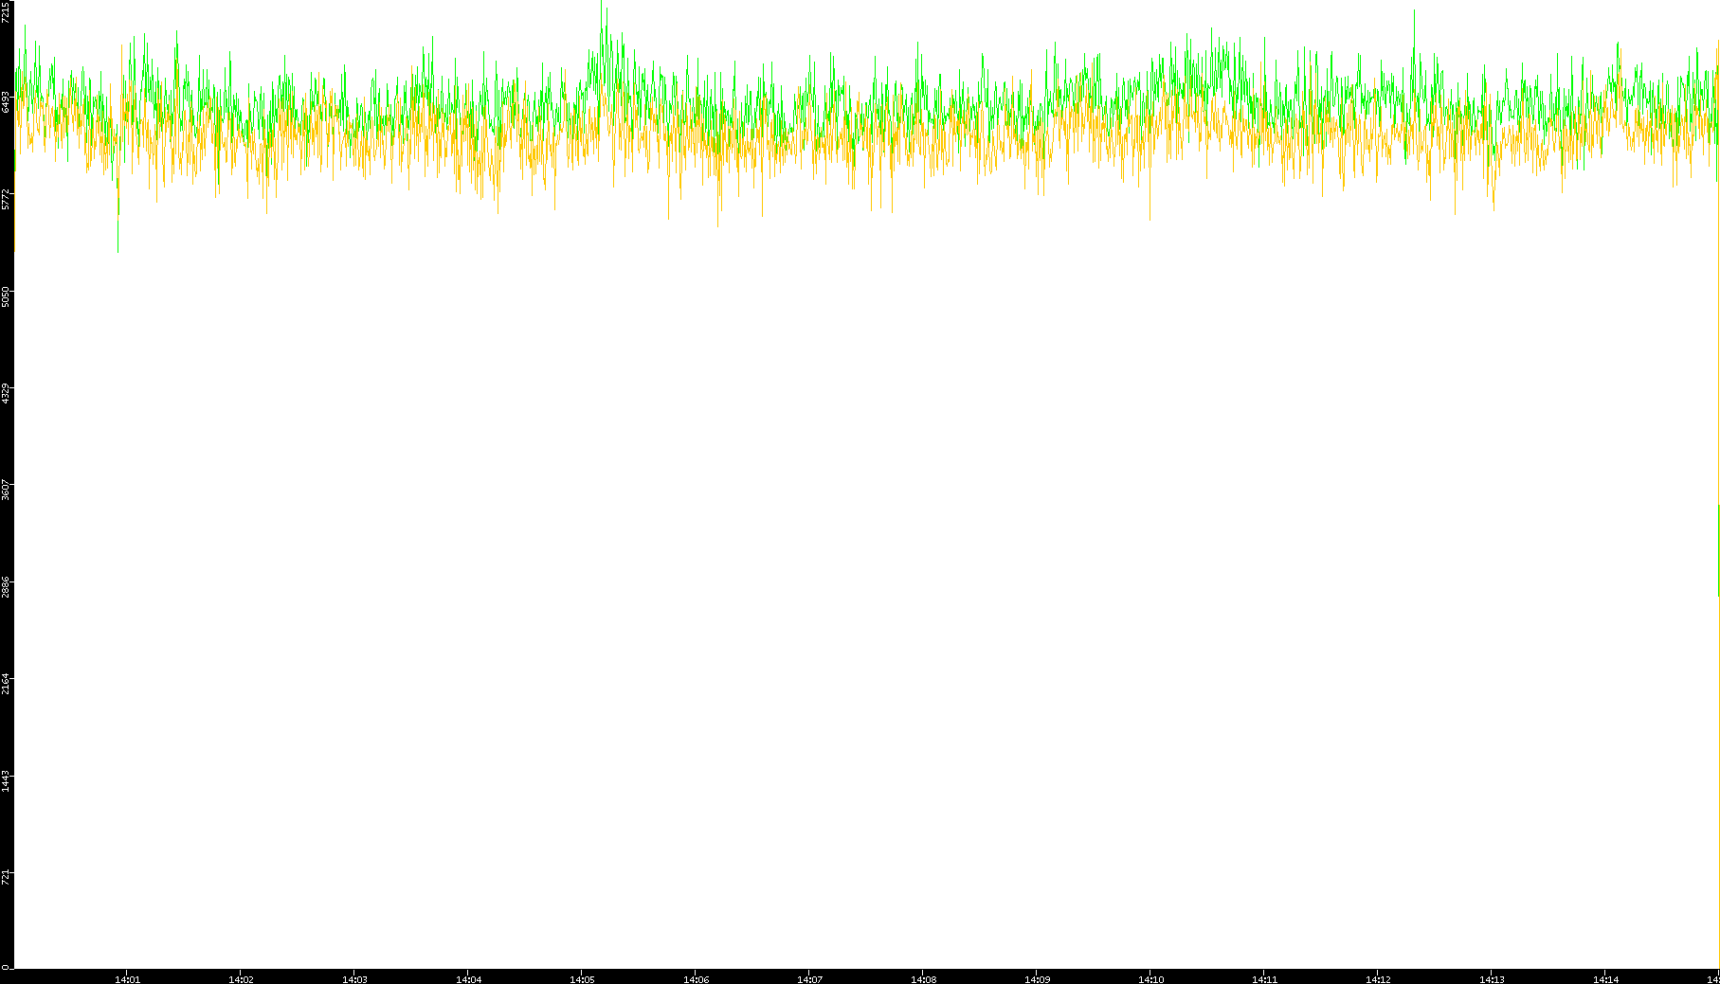
Task: Click the 14:07 time axis label
Action: coord(809,979)
